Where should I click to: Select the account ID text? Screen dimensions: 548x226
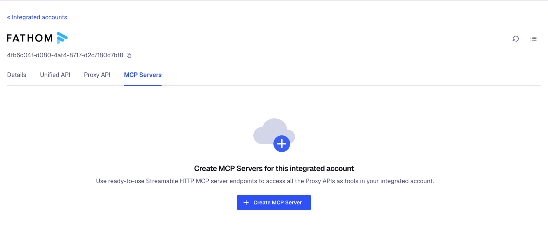64,55
